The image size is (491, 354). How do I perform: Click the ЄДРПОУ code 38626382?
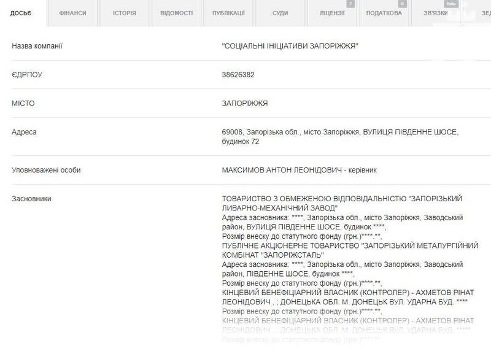pos(238,74)
